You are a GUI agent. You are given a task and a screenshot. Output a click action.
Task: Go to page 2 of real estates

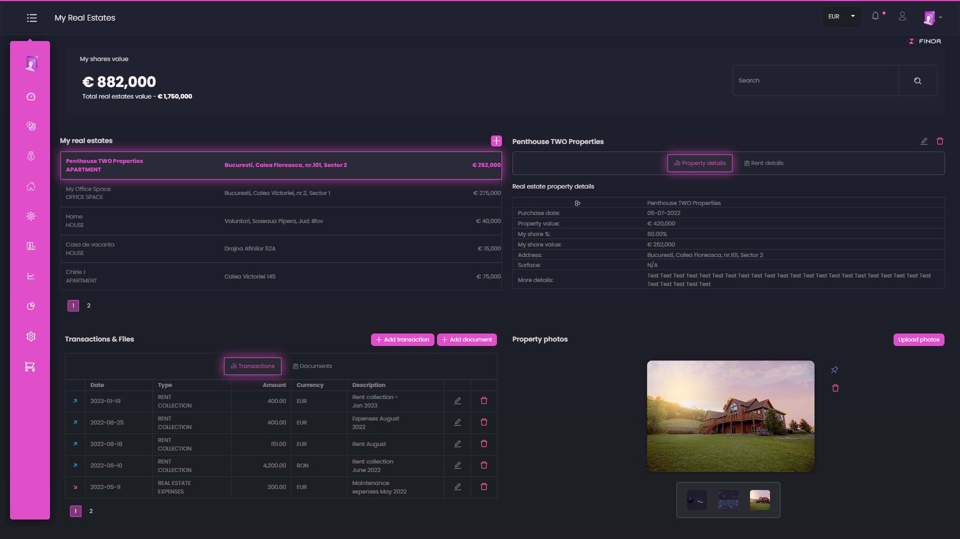tap(89, 305)
